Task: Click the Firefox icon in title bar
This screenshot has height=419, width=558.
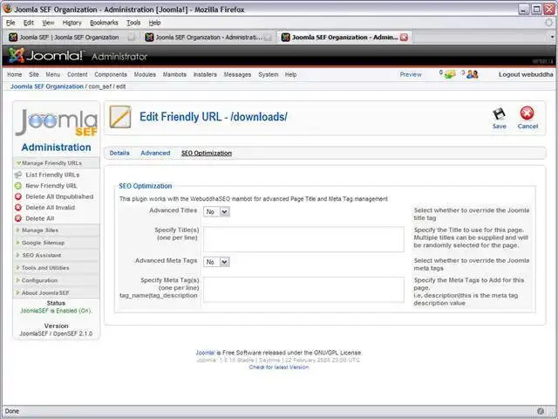Action: pos(8,9)
